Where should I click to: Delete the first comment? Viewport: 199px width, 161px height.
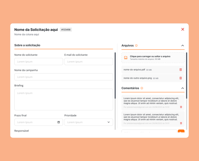tap(181, 107)
